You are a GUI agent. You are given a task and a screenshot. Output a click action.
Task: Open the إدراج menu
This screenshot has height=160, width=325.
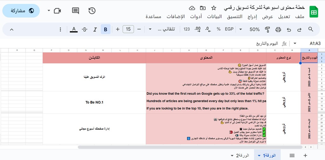[252, 17]
